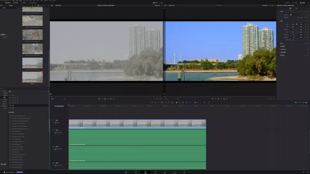Click the Replace Clip toolbar icon
This screenshot has height=174, width=310.
(x=173, y=102)
